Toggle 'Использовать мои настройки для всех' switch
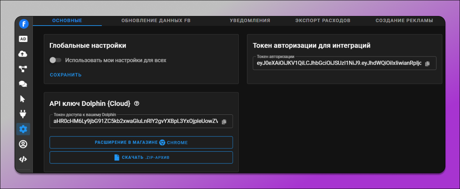This screenshot has width=460, height=189. 55,60
